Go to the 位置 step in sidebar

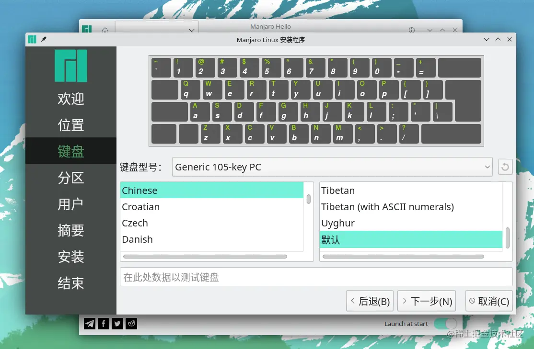coord(71,125)
